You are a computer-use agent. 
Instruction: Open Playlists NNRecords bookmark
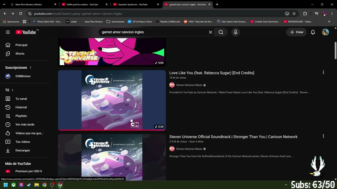[168, 22]
